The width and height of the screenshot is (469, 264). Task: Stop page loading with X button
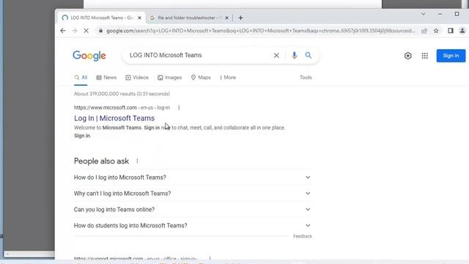86,31
